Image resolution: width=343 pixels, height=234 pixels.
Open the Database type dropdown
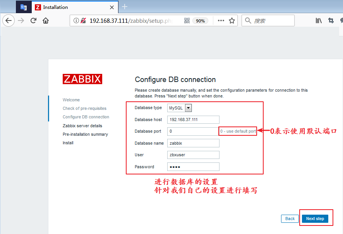pos(189,108)
